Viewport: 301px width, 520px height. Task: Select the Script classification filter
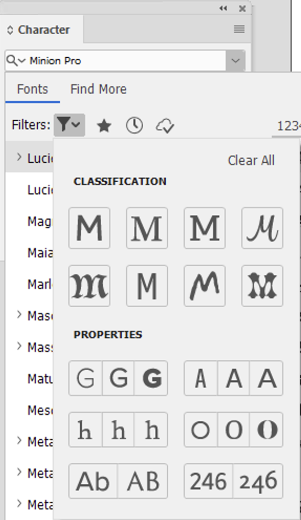262,228
